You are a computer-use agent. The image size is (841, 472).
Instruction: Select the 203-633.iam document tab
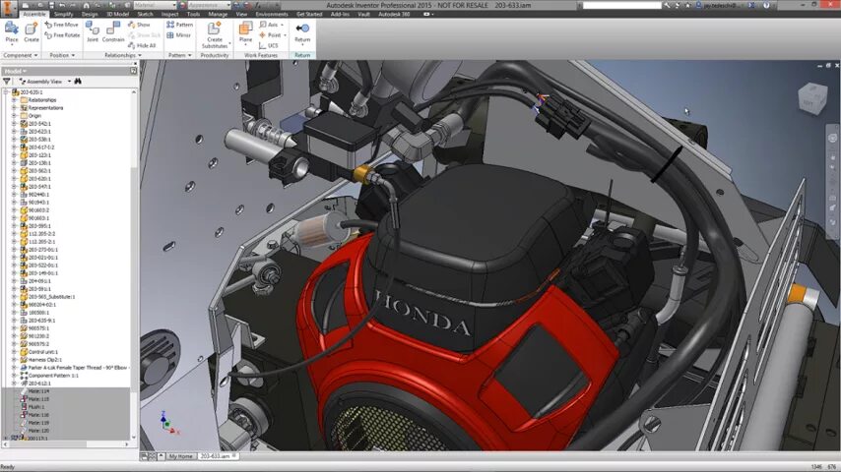tap(218, 456)
